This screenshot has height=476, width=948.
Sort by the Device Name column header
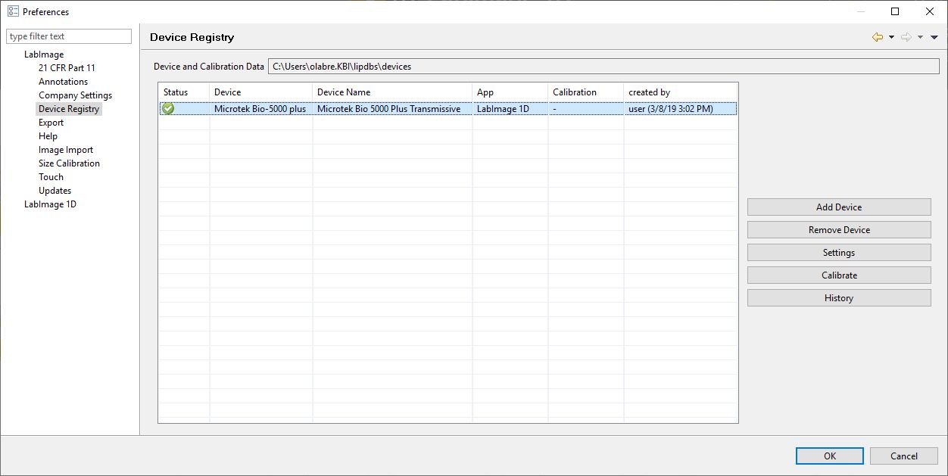click(392, 92)
